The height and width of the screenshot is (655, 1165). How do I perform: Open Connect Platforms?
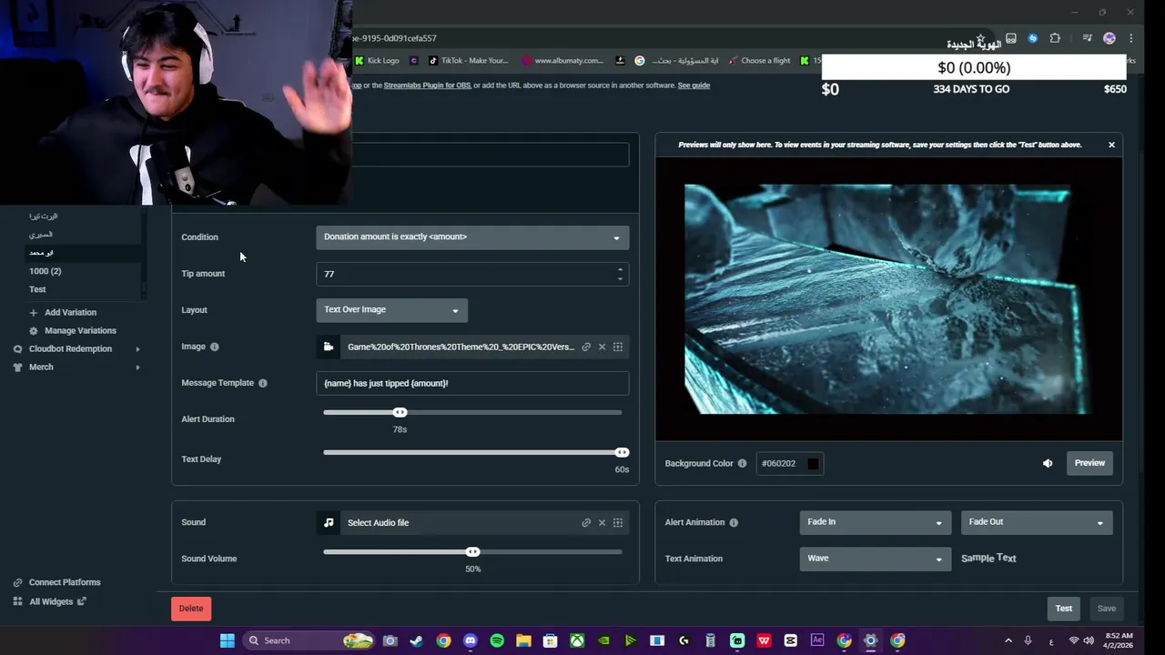(65, 582)
